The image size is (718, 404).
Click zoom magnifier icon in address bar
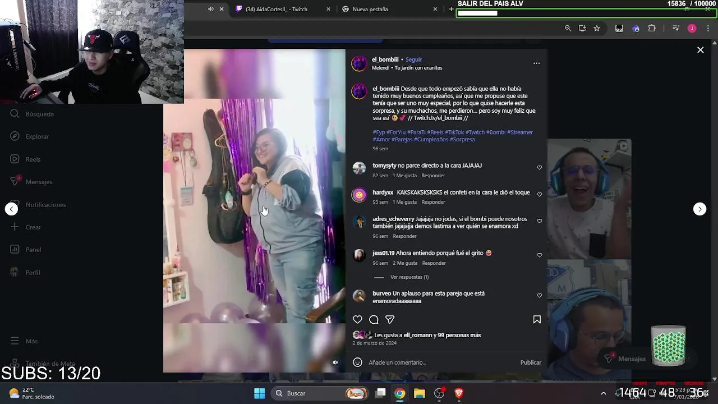click(568, 28)
